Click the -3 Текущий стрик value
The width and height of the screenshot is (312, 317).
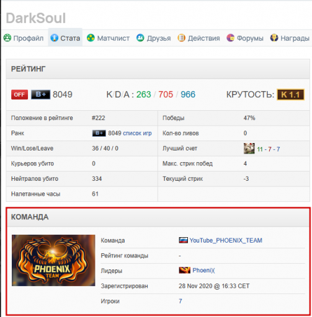[246, 179]
